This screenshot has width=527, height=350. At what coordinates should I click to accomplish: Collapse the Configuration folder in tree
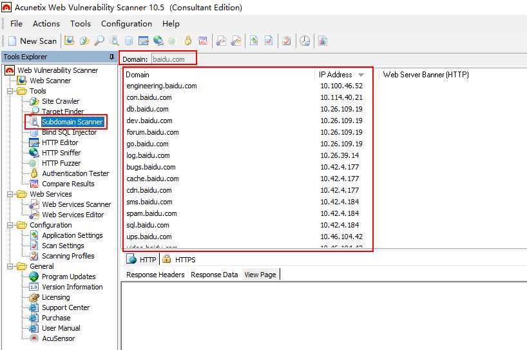[x=10, y=225]
